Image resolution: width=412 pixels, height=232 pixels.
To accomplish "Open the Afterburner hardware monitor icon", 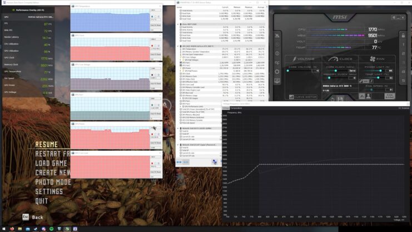I will point(277,81).
